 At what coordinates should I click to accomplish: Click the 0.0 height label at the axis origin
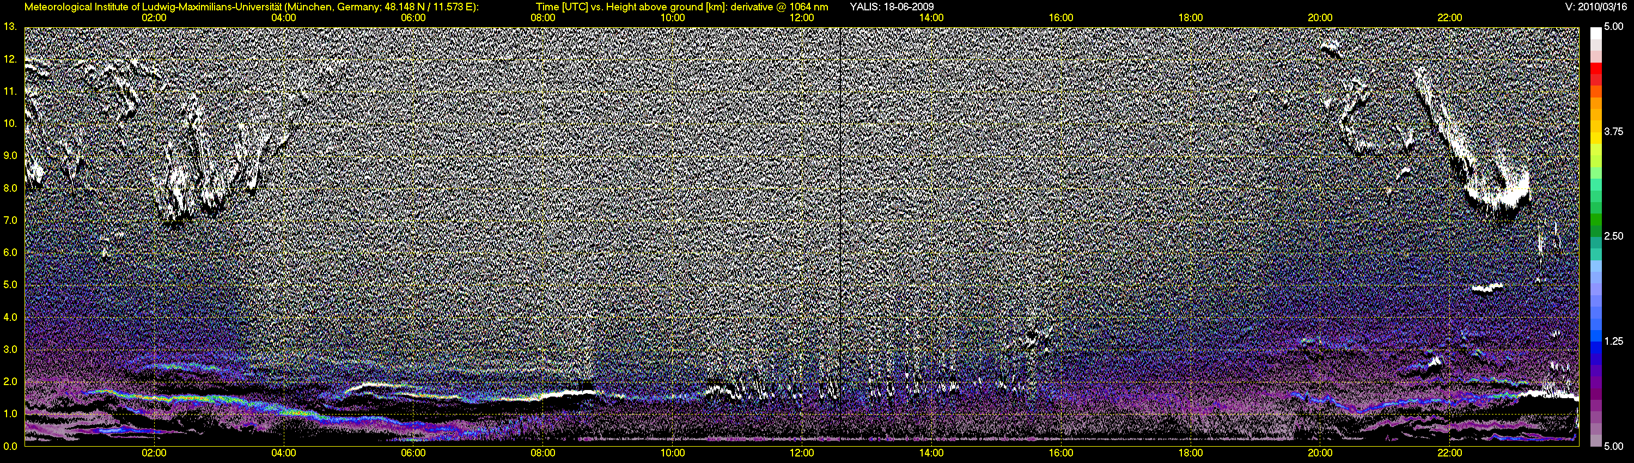pyautogui.click(x=10, y=446)
